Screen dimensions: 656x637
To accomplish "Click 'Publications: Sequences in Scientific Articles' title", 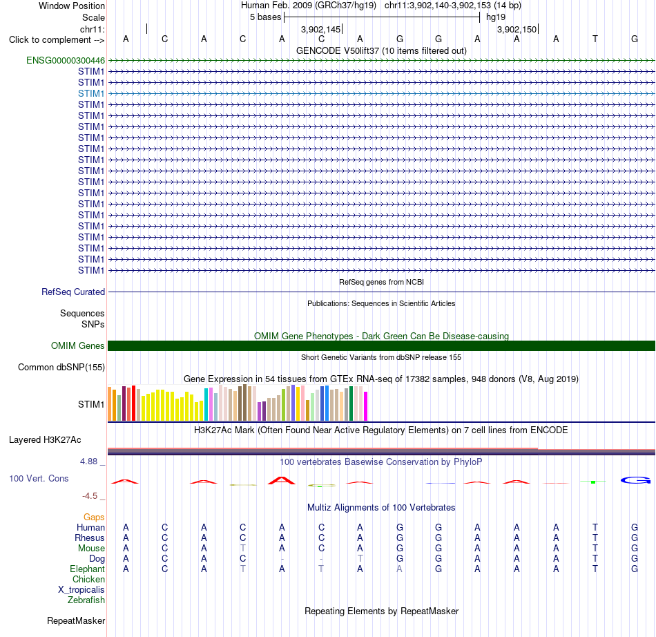I will pyautogui.click(x=381, y=303).
